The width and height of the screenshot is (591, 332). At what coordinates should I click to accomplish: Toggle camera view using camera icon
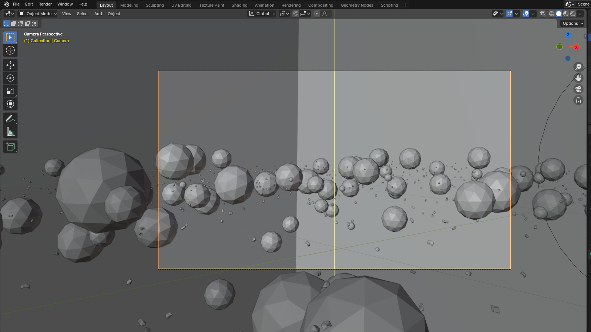pyautogui.click(x=578, y=89)
